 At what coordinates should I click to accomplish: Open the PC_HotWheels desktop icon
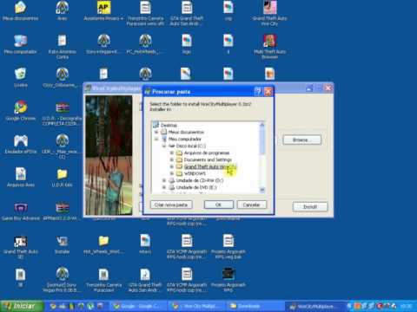[x=145, y=45]
